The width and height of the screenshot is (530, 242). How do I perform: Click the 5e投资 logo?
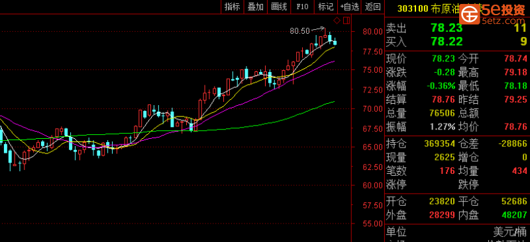[x=494, y=13]
